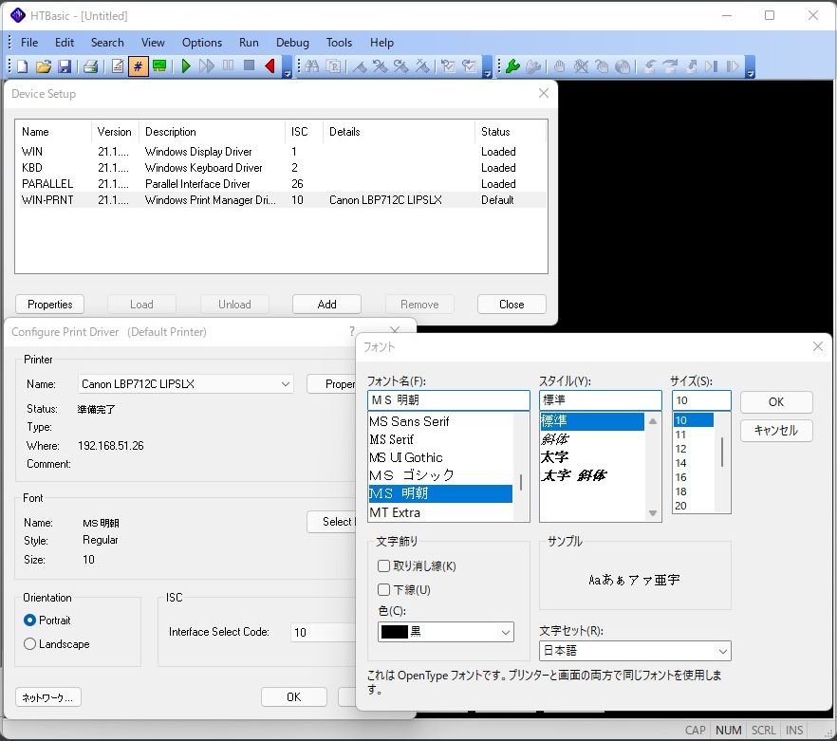Screen dimensions: 837x741
Task: Click the Open folder toolbar icon
Action: point(44,66)
